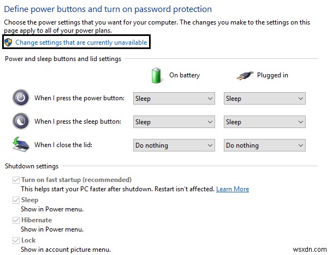Viewport: 333px width, 255px height.
Task: Click the green battery icon
Action: click(x=156, y=75)
